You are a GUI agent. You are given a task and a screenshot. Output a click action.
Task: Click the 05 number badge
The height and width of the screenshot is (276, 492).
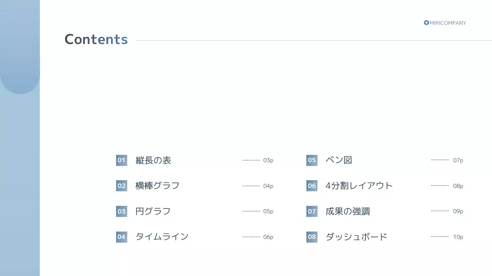tap(312, 160)
